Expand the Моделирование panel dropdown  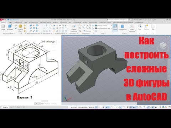(9, 34)
